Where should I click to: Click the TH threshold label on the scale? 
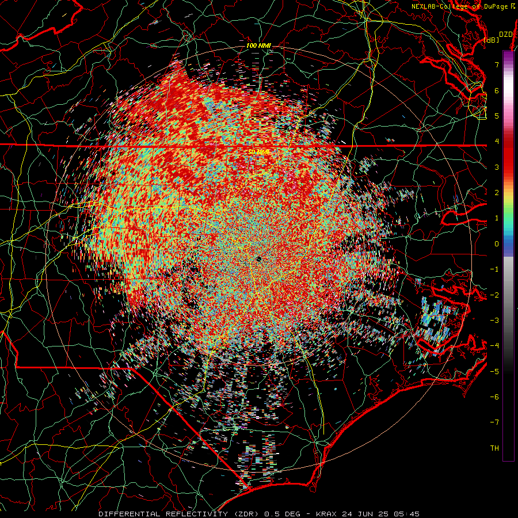[494, 448]
